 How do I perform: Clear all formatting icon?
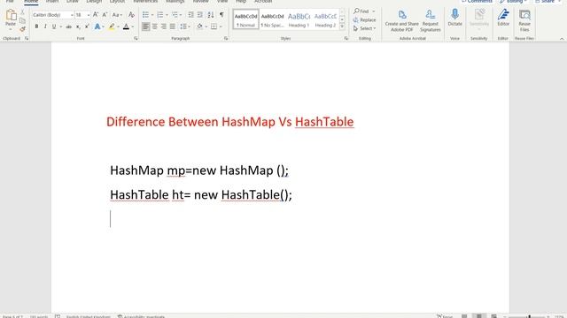(132, 15)
